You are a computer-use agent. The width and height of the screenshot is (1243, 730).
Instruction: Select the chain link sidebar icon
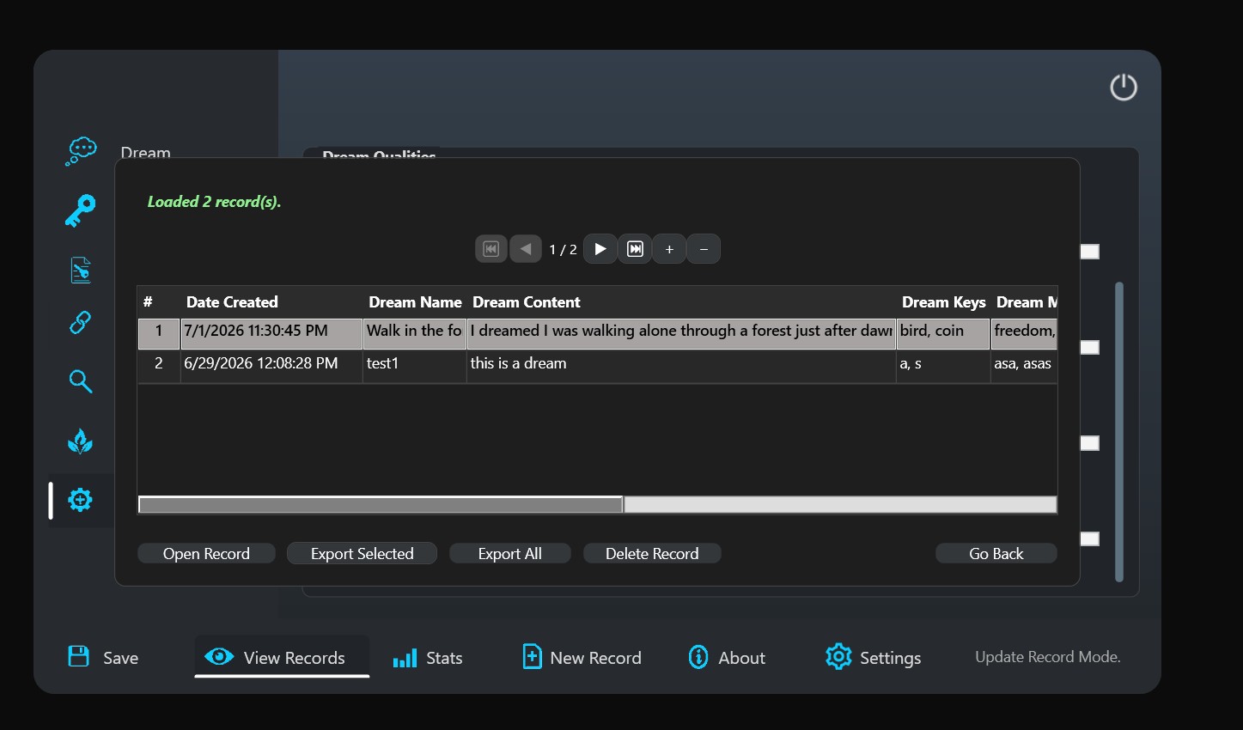click(x=80, y=322)
